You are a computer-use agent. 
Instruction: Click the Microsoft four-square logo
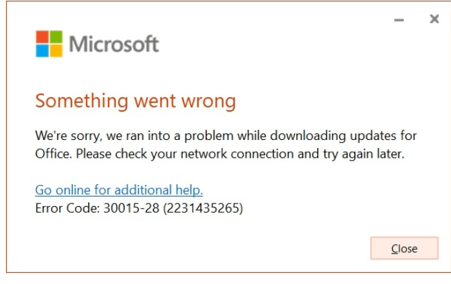click(49, 44)
